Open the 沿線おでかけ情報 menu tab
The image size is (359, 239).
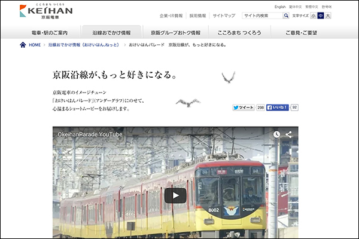111,33
